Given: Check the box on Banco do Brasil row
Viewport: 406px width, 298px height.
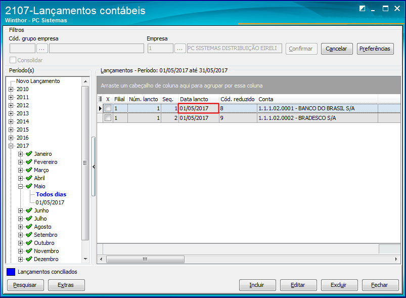Looking at the screenshot, I should pyautogui.click(x=108, y=108).
